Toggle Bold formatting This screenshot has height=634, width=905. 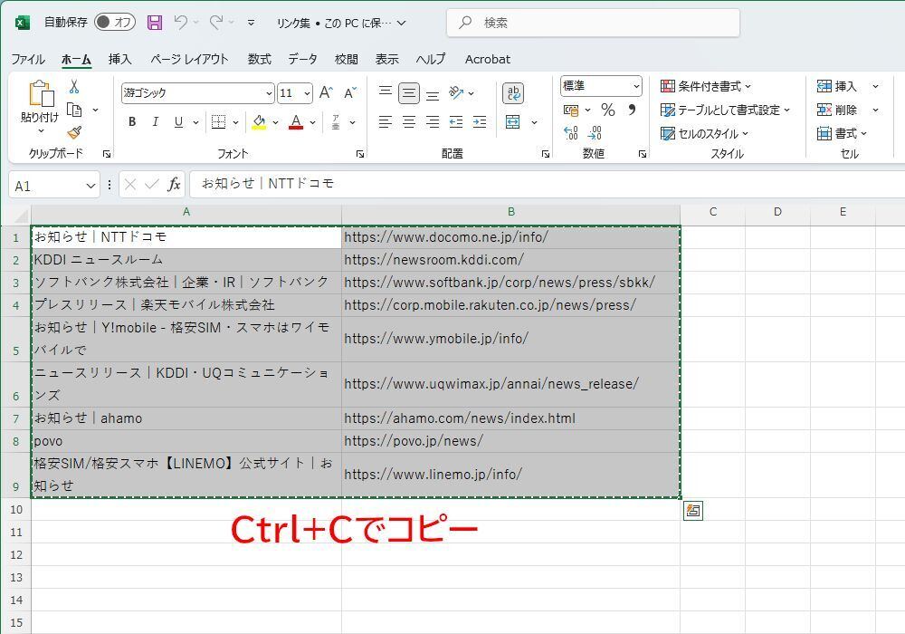tap(132, 122)
